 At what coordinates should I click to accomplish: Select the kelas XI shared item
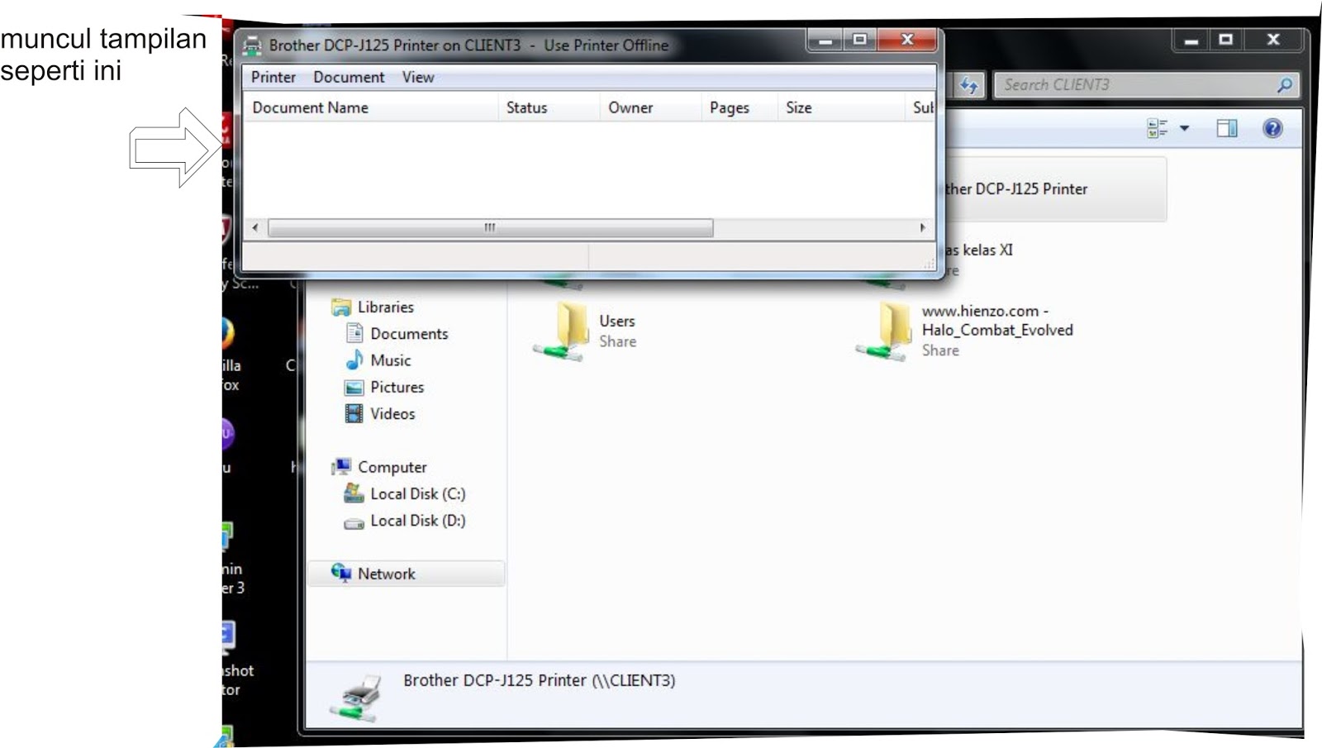[x=979, y=250]
